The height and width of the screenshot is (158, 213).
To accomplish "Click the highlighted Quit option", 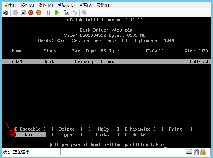I will [30, 135].
